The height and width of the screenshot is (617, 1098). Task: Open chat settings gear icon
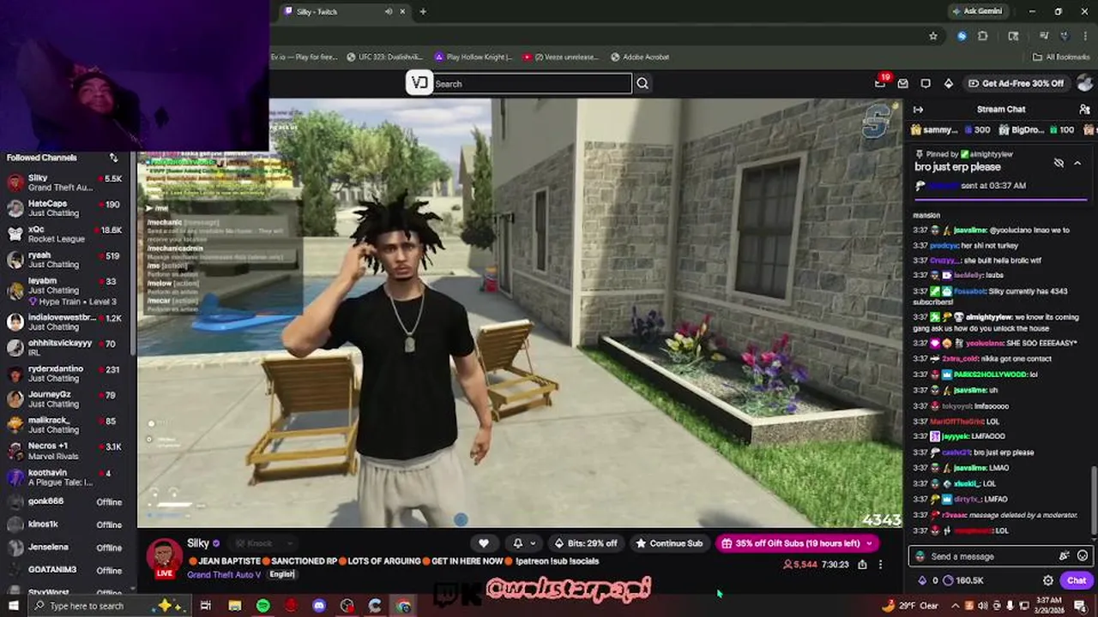pos(1048,581)
